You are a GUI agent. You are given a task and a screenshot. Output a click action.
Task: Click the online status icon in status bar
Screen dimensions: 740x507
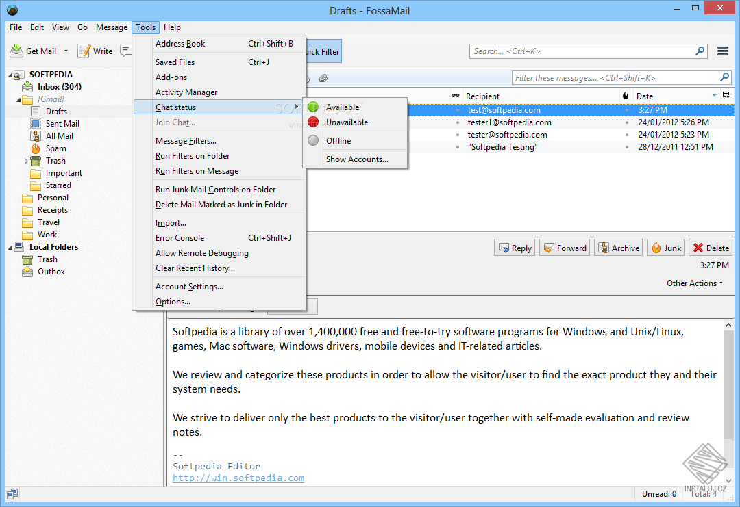click(x=12, y=494)
